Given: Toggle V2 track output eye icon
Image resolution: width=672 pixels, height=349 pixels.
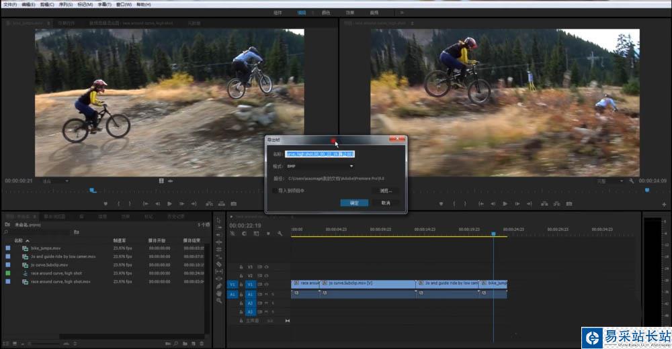Looking at the screenshot, I should click(x=265, y=275).
